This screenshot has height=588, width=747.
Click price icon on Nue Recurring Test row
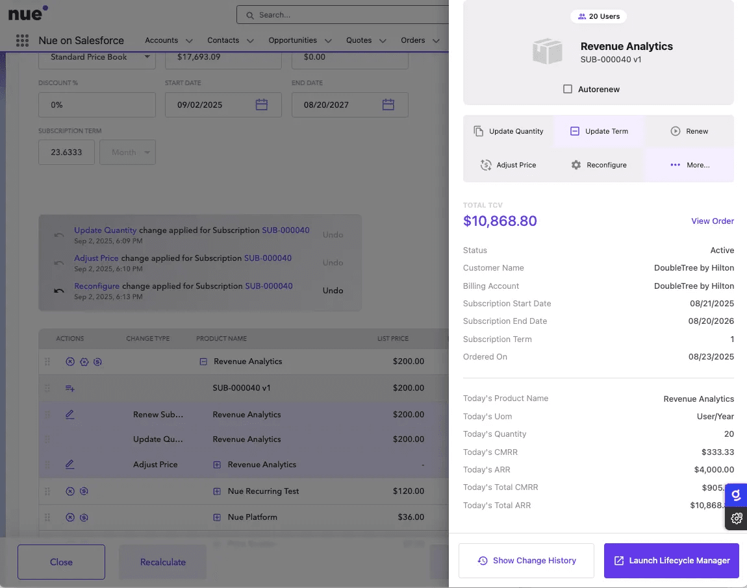click(x=84, y=491)
